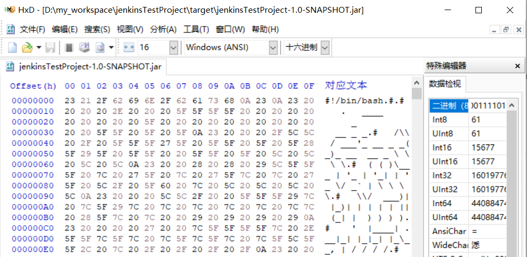Expand the 十六进制 offset base dropdown

[325, 47]
